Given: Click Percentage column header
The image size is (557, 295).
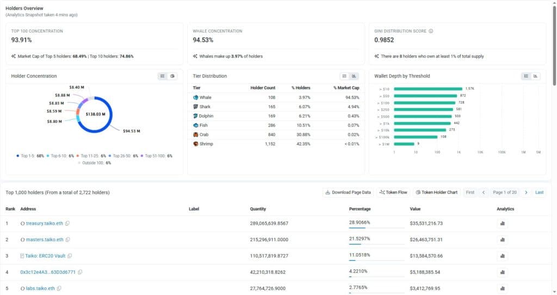Looking at the screenshot, I should [x=360, y=209].
